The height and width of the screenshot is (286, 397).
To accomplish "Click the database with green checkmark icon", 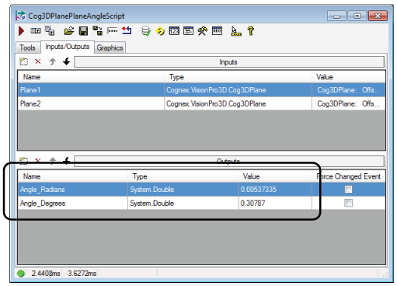I will 146,31.
